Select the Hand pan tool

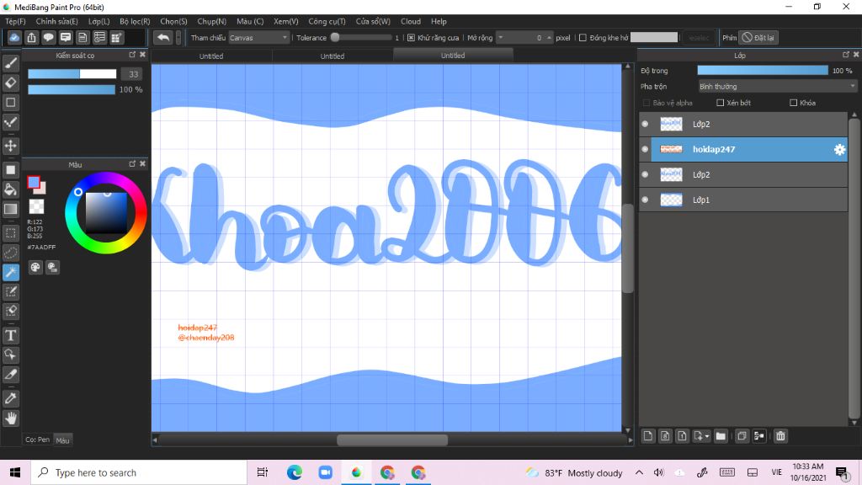coord(10,418)
